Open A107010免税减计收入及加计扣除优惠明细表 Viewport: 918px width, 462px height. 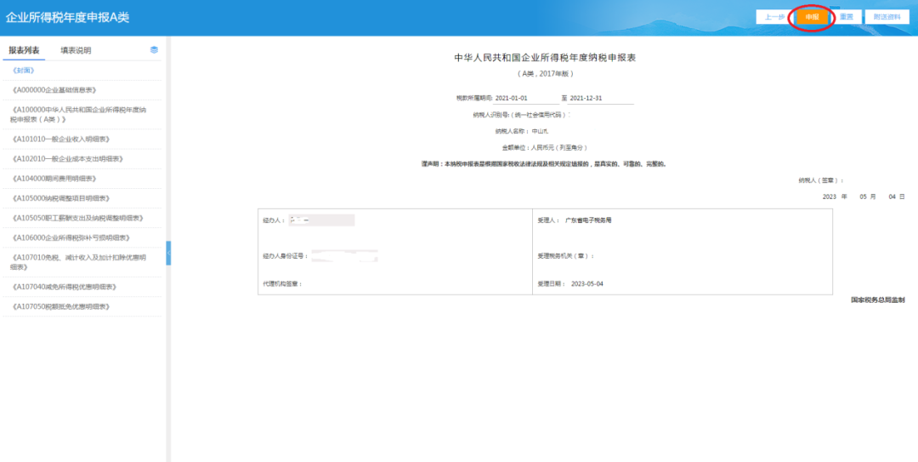tap(78, 262)
